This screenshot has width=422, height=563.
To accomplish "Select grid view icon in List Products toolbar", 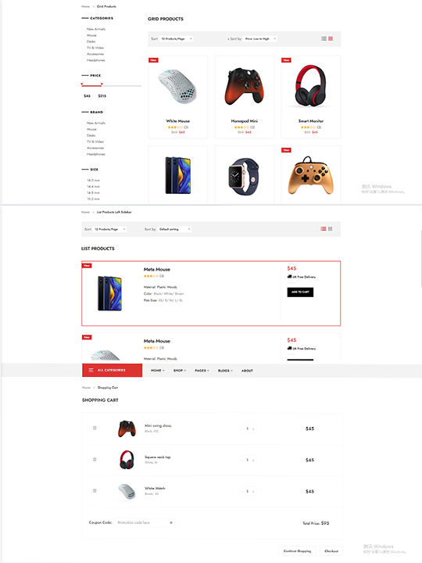I will click(330, 228).
